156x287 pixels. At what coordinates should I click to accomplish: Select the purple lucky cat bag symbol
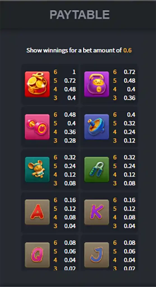(97, 84)
